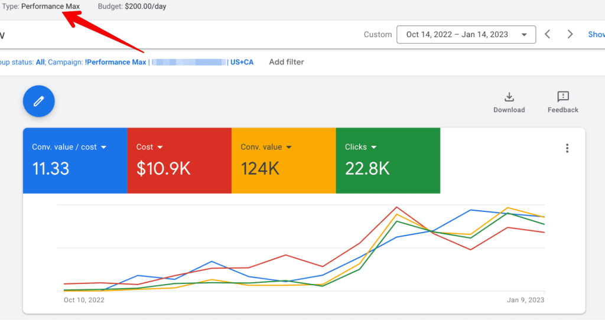Expand the Conv. value / cost metric dropdown
This screenshot has width=605, height=320.
click(x=104, y=147)
